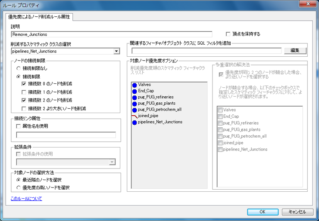Screen dimensions: 319x221
Task: Click the blue icon beside pug_PUG_gas_plants
Action: [134, 104]
